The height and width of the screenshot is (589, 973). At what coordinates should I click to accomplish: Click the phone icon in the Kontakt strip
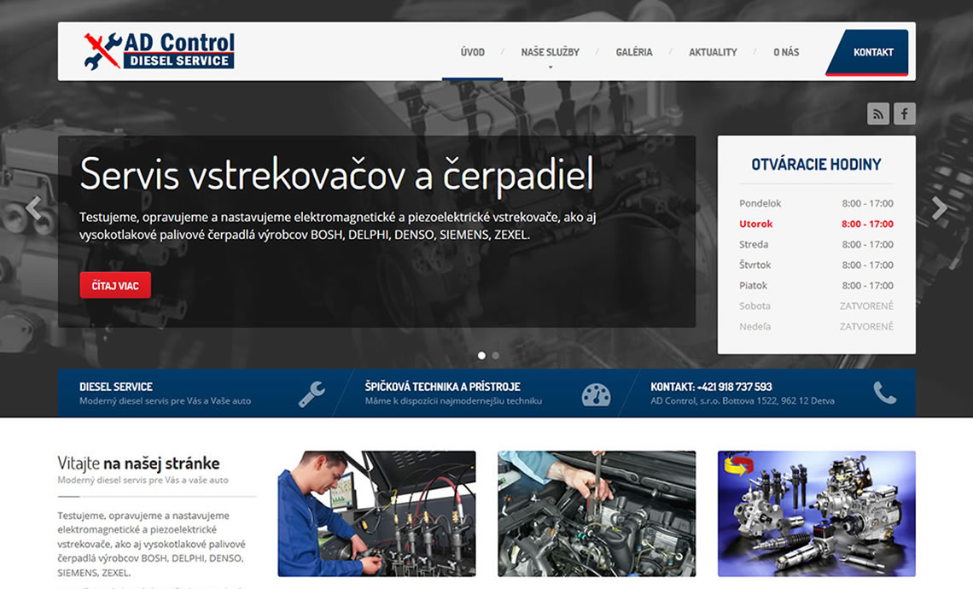coord(885,393)
